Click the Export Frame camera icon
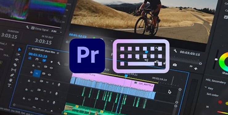The image size is (228, 115). (175, 65)
